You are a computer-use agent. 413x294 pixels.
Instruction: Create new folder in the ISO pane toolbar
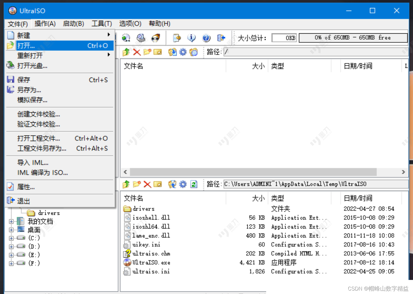[147, 52]
